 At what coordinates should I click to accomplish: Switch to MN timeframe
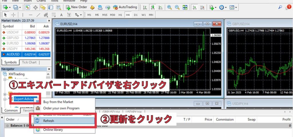151,15
